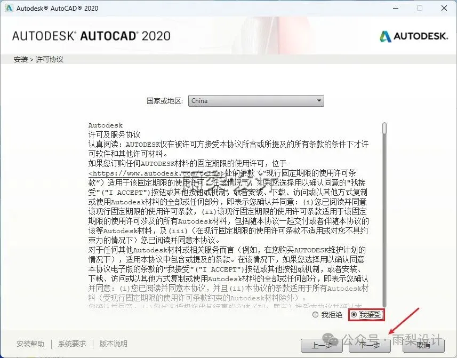Click the 安装 breadcrumb text
Screen dimensions: 457x358
point(21,59)
